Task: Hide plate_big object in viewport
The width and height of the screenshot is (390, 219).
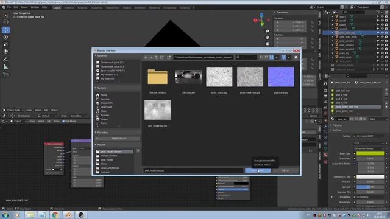Action: [382, 53]
